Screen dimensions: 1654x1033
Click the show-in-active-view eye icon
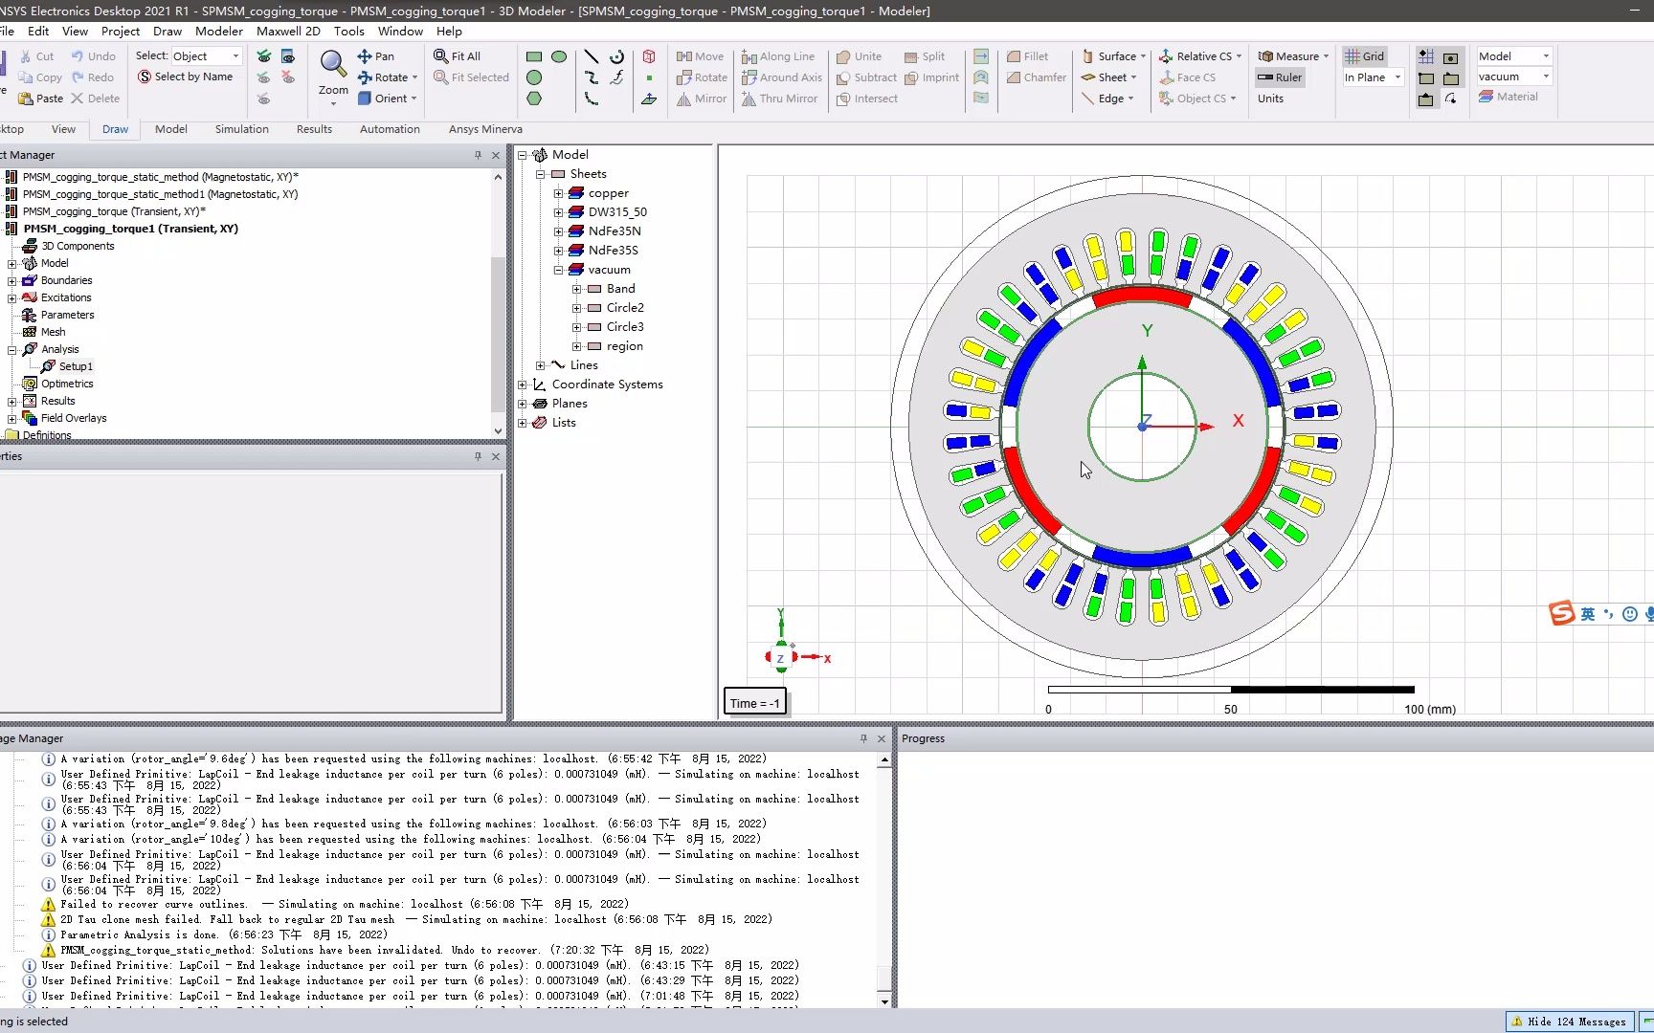(264, 56)
